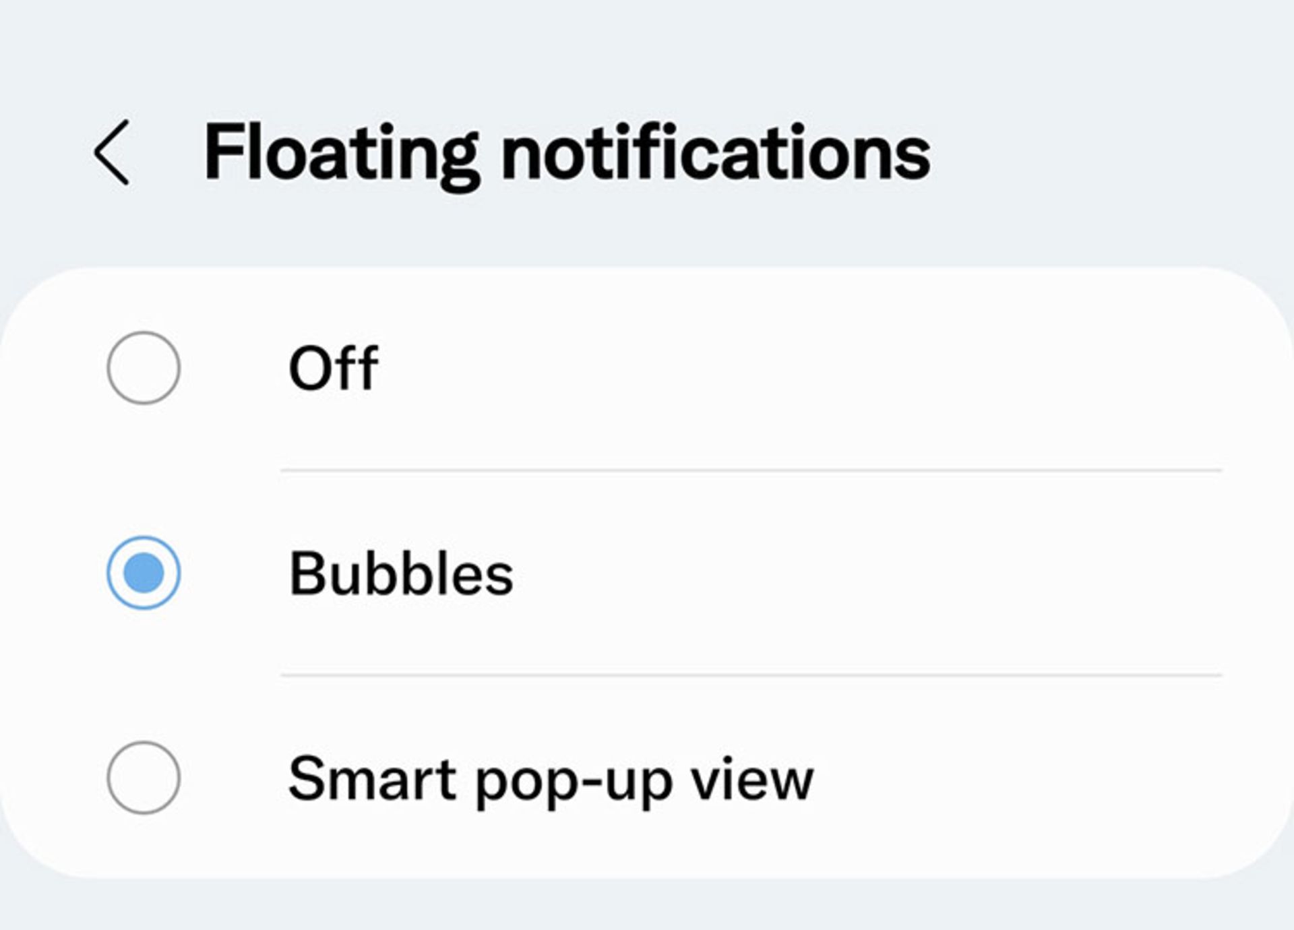Select the Smart pop-up view radio button

tap(144, 778)
